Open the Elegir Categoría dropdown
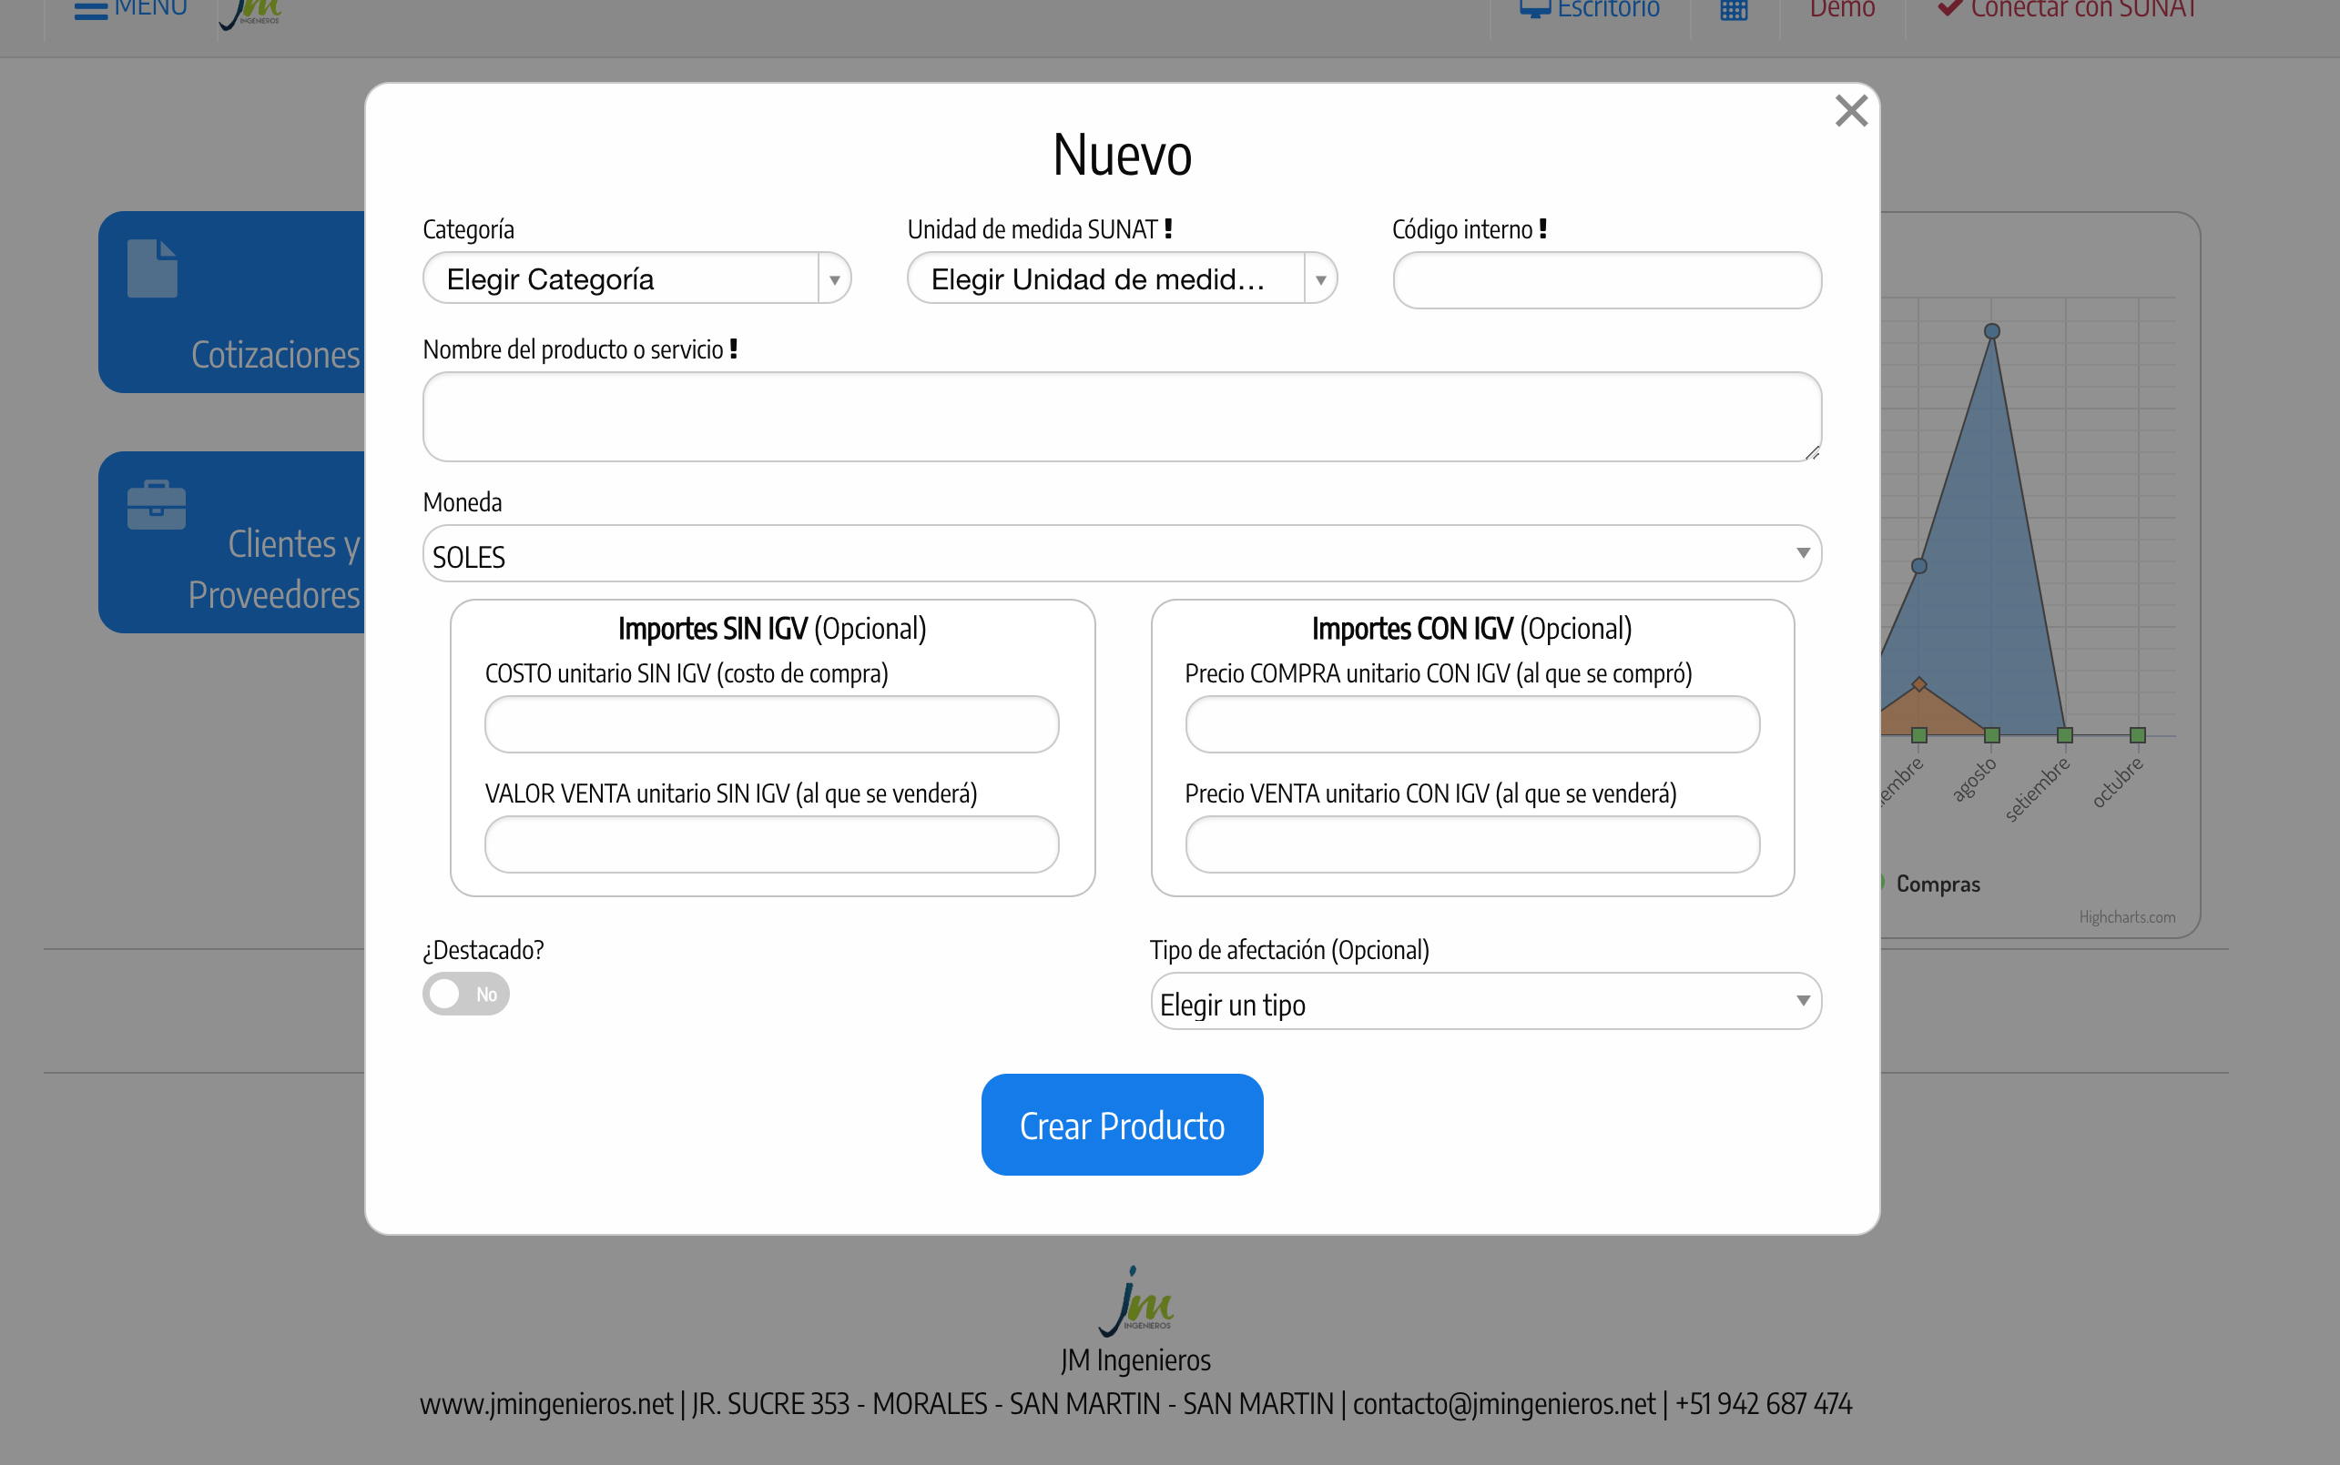This screenshot has height=1465, width=2340. [636, 279]
